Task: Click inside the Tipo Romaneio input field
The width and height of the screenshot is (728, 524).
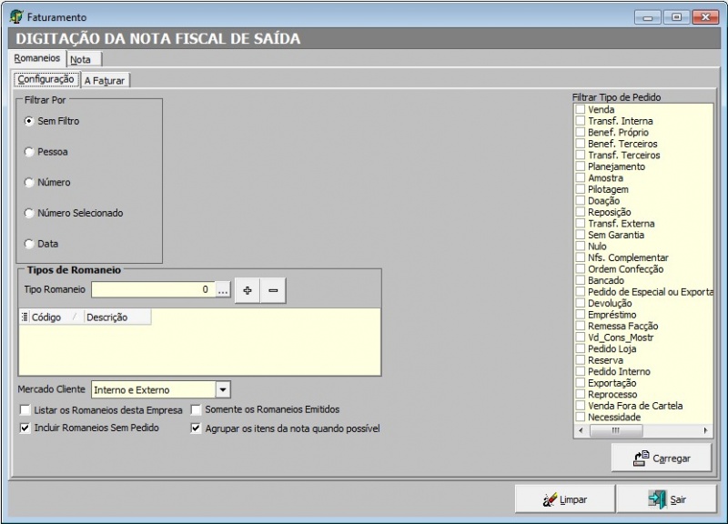Action: point(152,290)
